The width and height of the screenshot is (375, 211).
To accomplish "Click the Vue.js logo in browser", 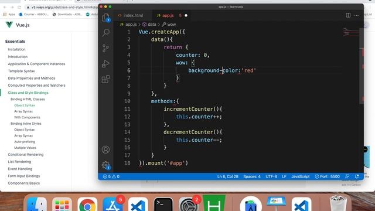I will [9, 25].
